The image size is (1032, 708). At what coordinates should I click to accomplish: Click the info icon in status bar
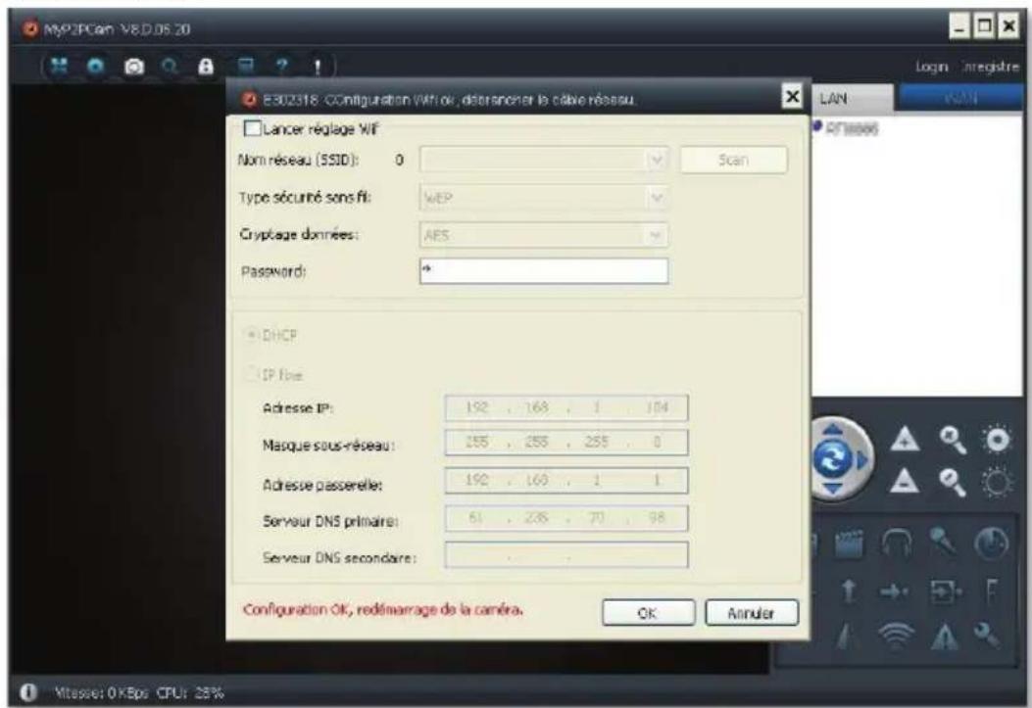(27, 692)
